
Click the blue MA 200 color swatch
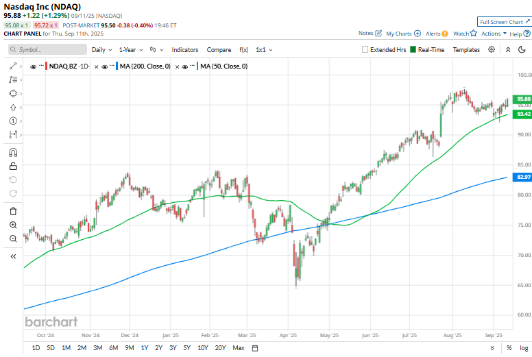pos(117,66)
